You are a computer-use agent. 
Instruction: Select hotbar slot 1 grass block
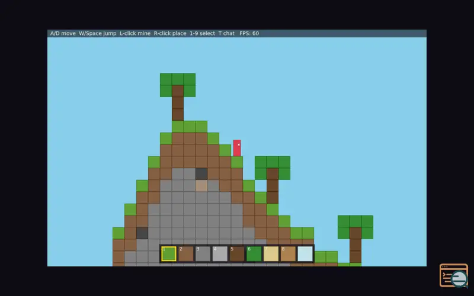tap(169, 254)
